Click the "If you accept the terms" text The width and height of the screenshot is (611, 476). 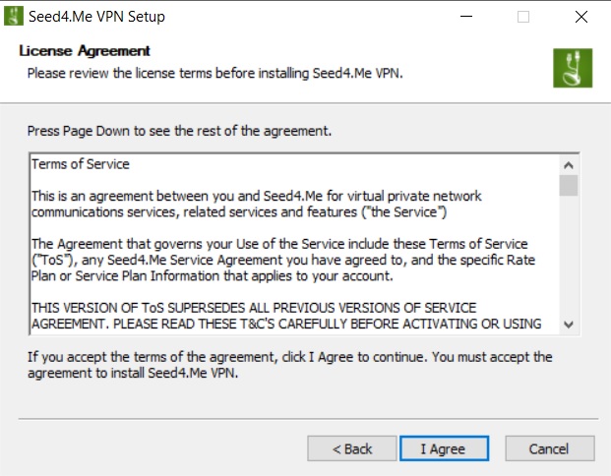pos(290,364)
